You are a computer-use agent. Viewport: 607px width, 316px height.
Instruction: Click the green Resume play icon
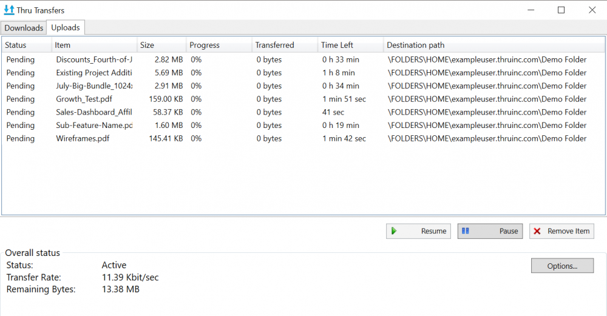click(x=394, y=231)
